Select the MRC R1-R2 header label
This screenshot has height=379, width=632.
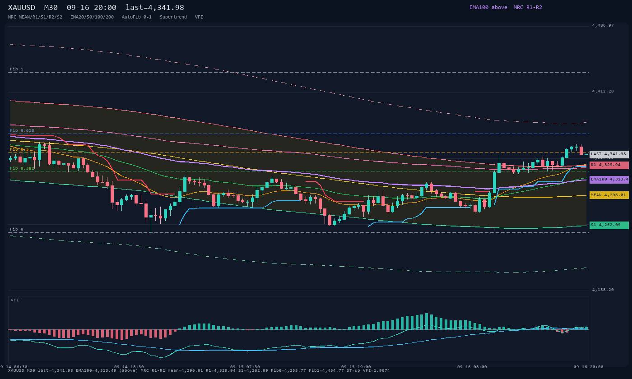click(528, 7)
